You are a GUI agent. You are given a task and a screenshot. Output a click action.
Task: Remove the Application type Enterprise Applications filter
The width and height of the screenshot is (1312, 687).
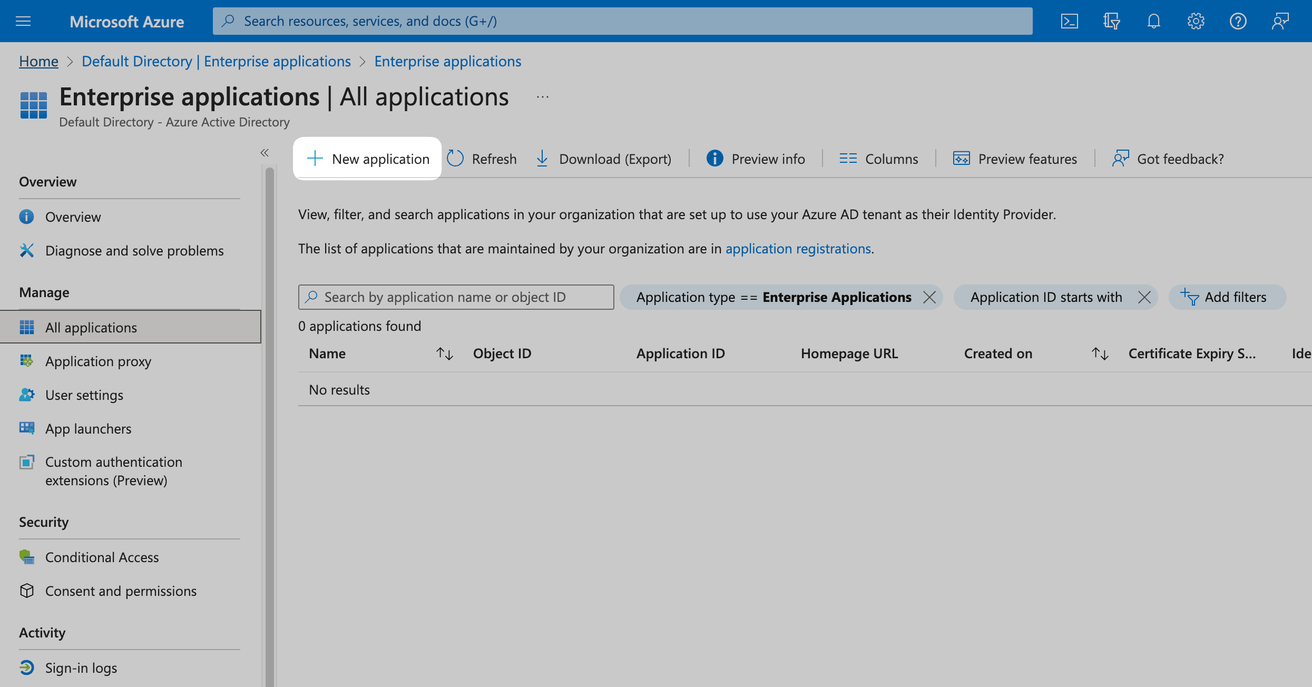(x=931, y=297)
